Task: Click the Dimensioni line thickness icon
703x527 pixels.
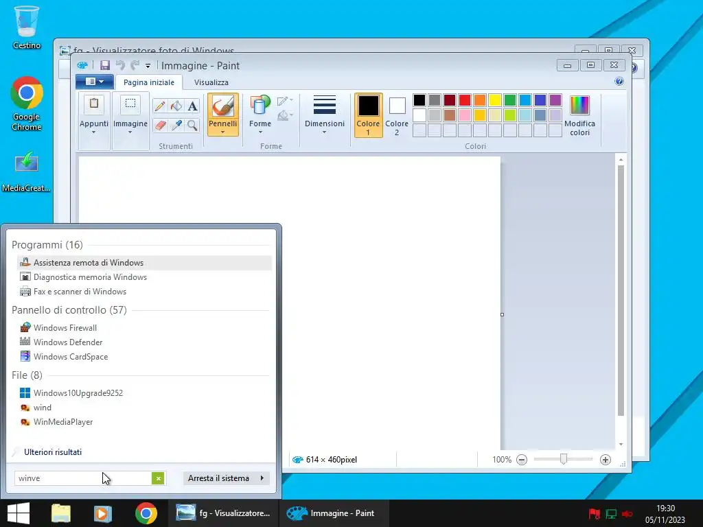Action: [x=325, y=105]
